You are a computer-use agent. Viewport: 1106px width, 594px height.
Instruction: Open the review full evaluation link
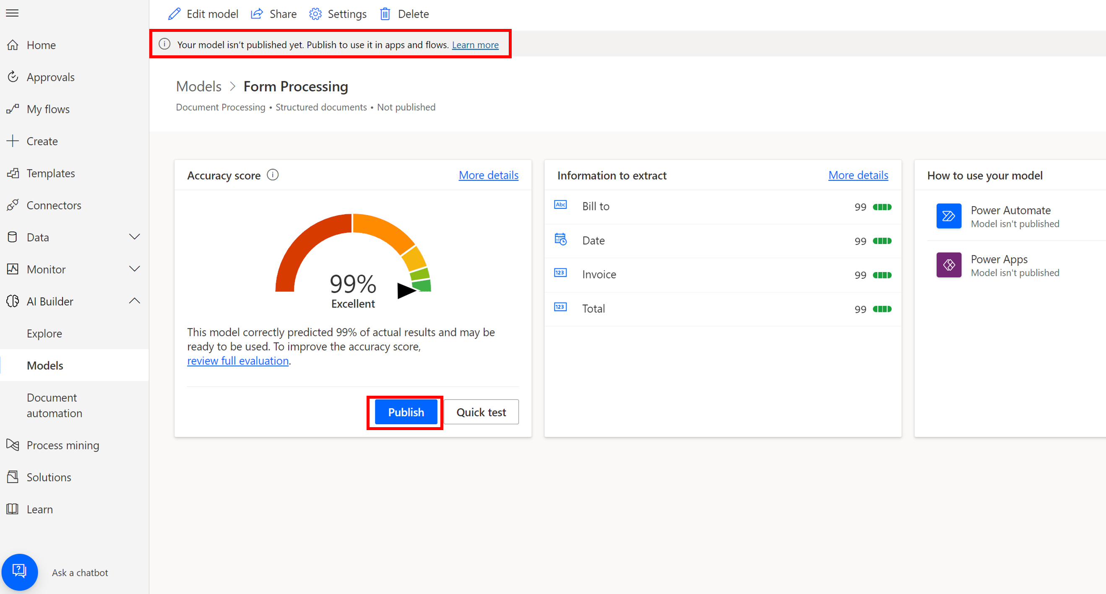[x=238, y=361]
